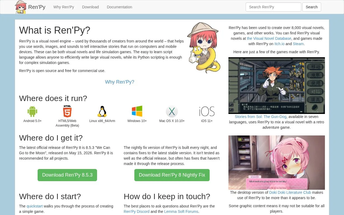The width and height of the screenshot is (344, 215).
Task: Click the Windows 10+ label
Action: coord(137,121)
